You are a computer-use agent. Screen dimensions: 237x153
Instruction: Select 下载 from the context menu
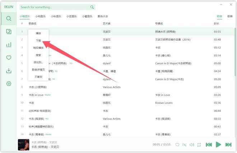pos(38,41)
